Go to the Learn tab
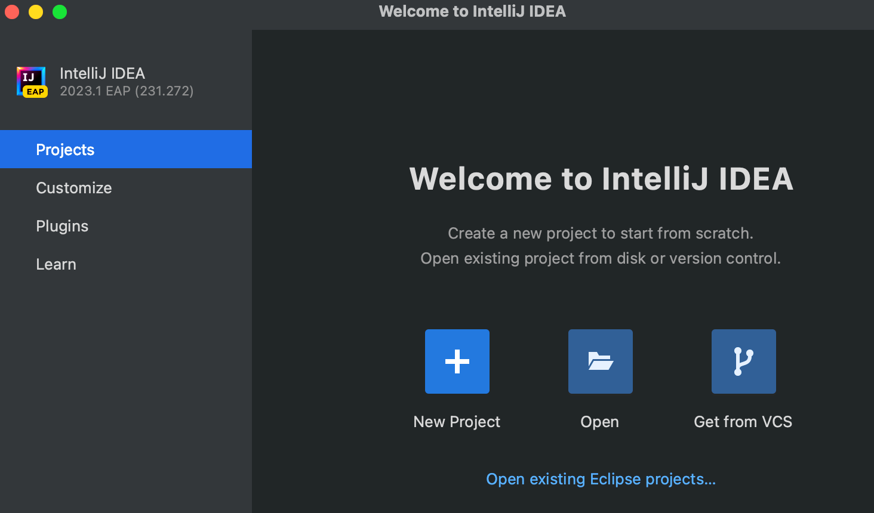This screenshot has width=874, height=513. (56, 264)
